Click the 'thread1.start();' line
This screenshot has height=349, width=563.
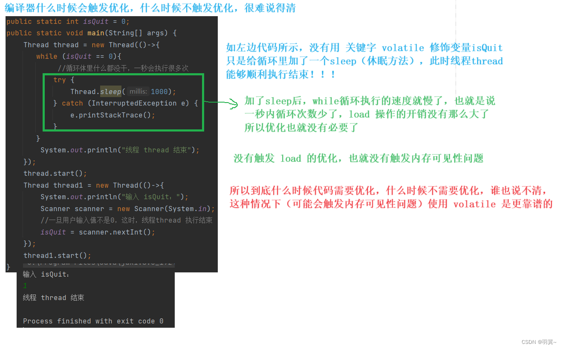click(x=58, y=255)
